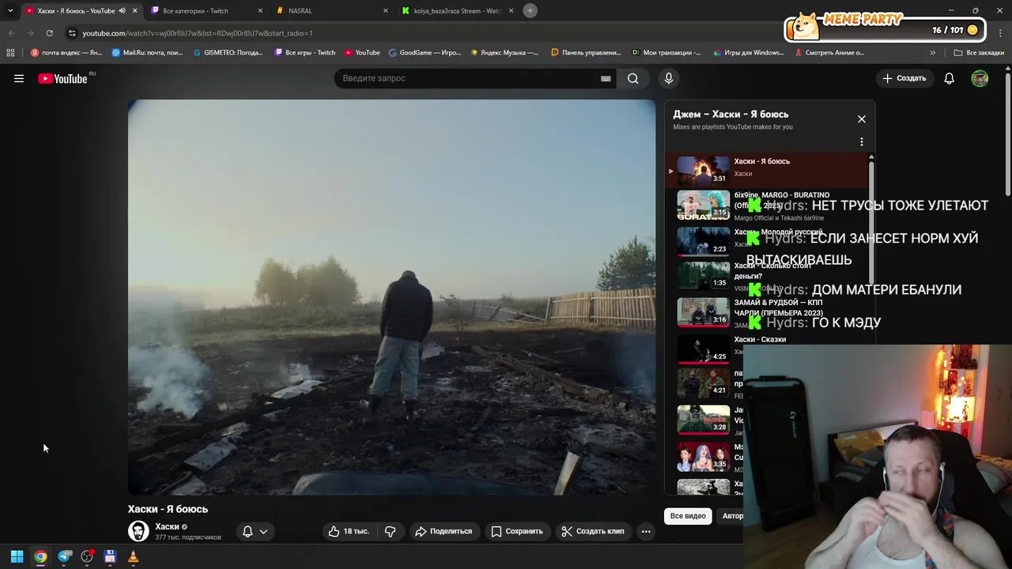1012x569 pixels.
Task: Play 6ix9ine, MARGO - BURATINO thumbnail
Action: (x=703, y=205)
